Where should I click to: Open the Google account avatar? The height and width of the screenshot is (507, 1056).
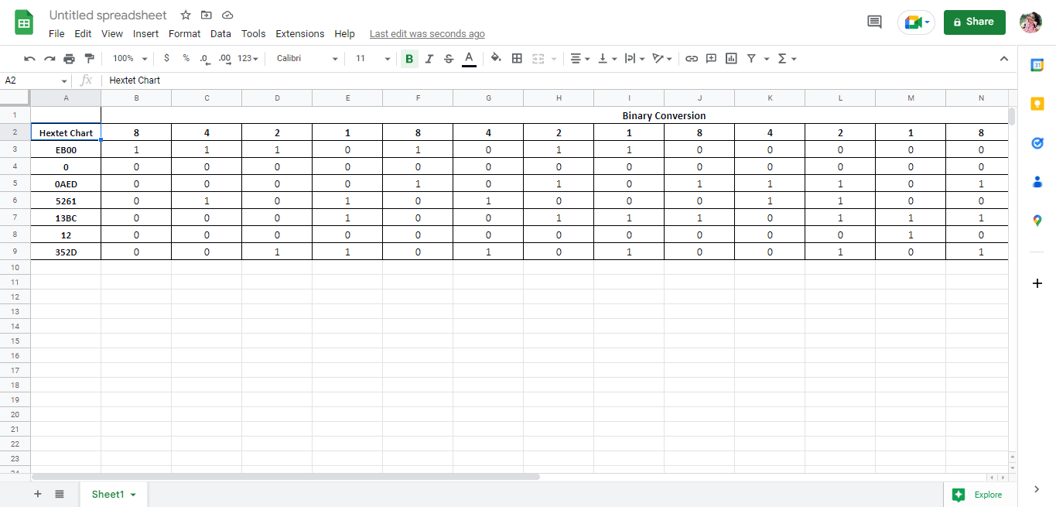coord(1030,22)
